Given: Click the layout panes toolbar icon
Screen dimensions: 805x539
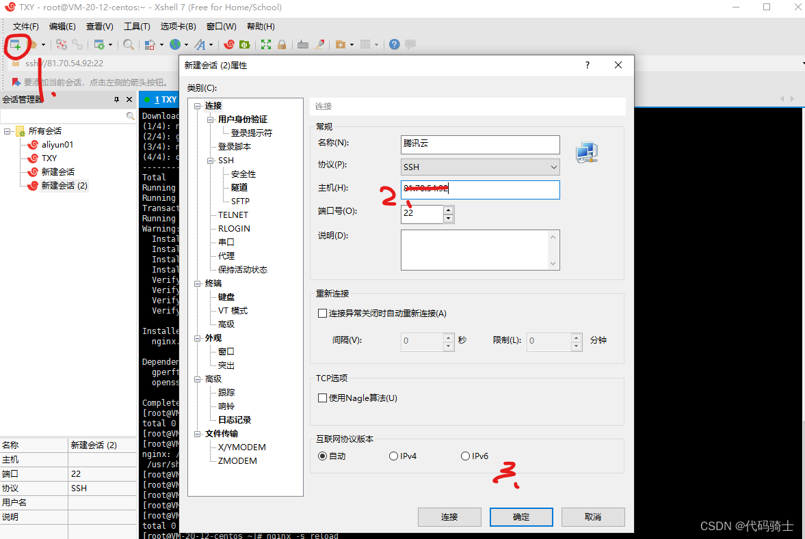Looking at the screenshot, I should 365,44.
